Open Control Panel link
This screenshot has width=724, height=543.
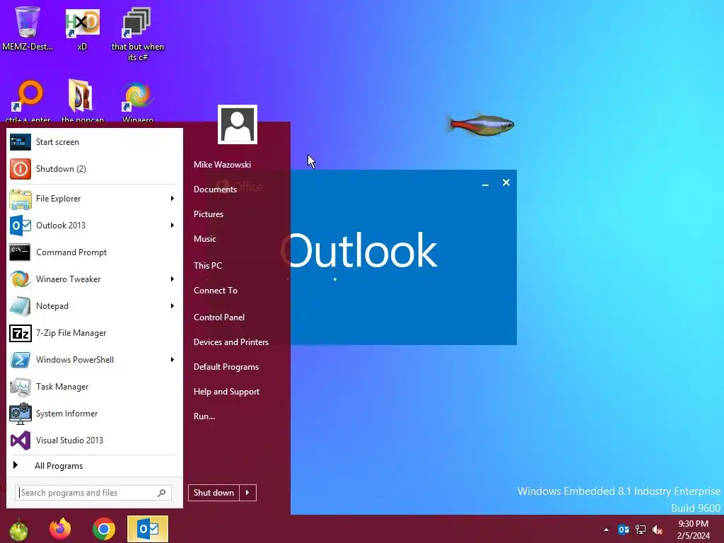tap(219, 317)
